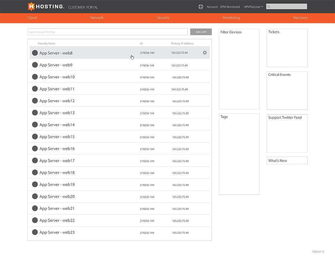This screenshot has width=335, height=263.
Task: Click the Hosting logo in header
Action: click(x=46, y=7)
